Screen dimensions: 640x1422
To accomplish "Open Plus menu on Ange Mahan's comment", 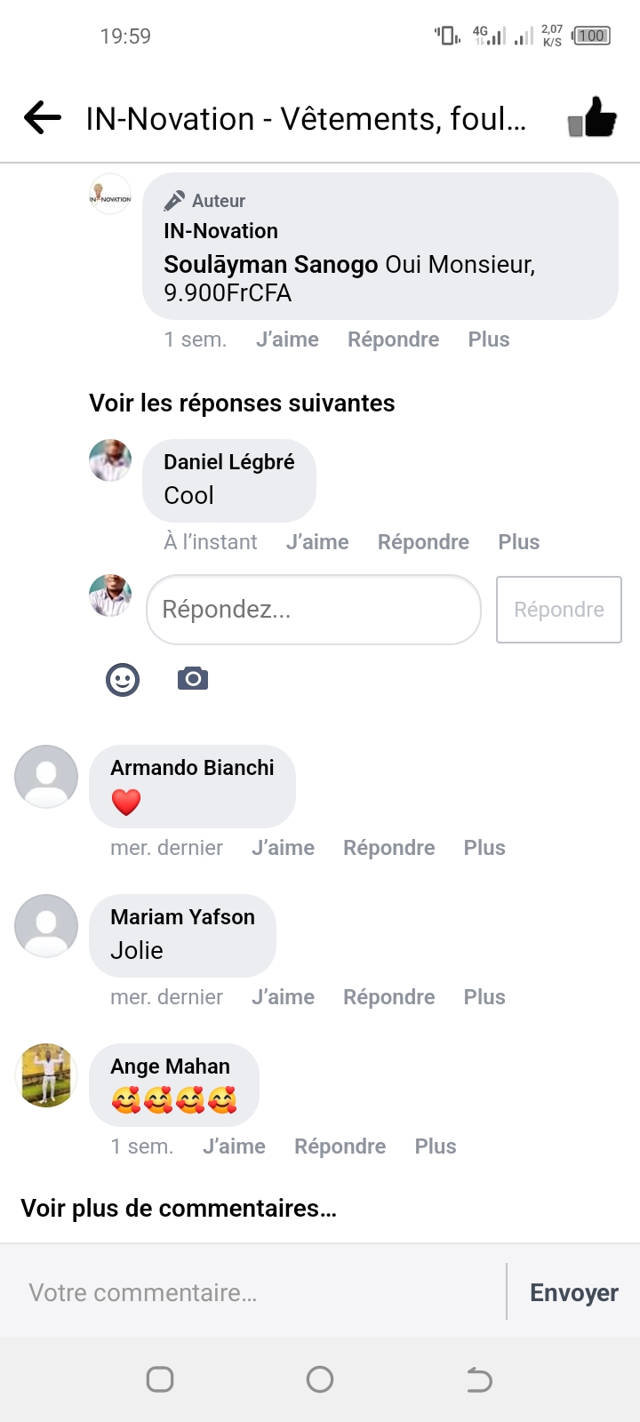I will click(x=436, y=1146).
